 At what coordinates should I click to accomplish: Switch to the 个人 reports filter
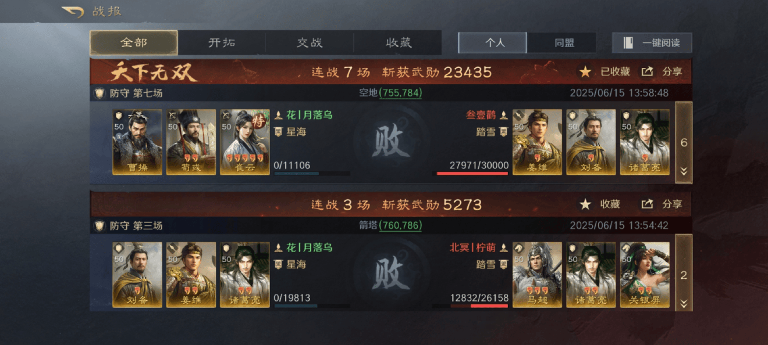pos(493,43)
